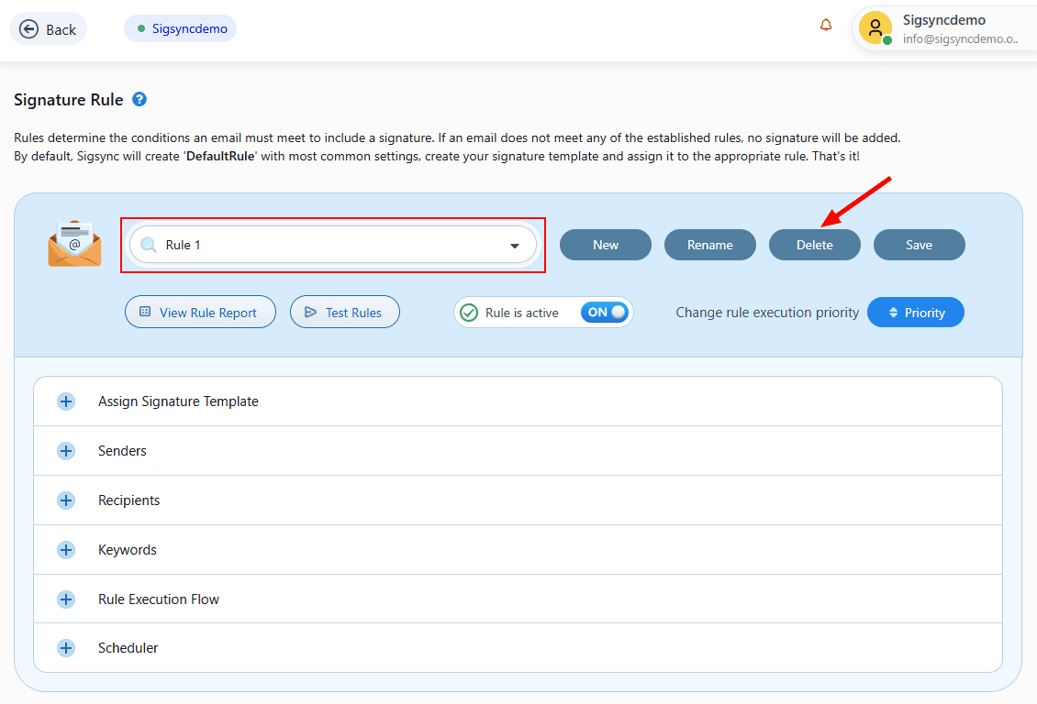The height and width of the screenshot is (704, 1037).
Task: Open View Rule Report
Action: pos(199,313)
